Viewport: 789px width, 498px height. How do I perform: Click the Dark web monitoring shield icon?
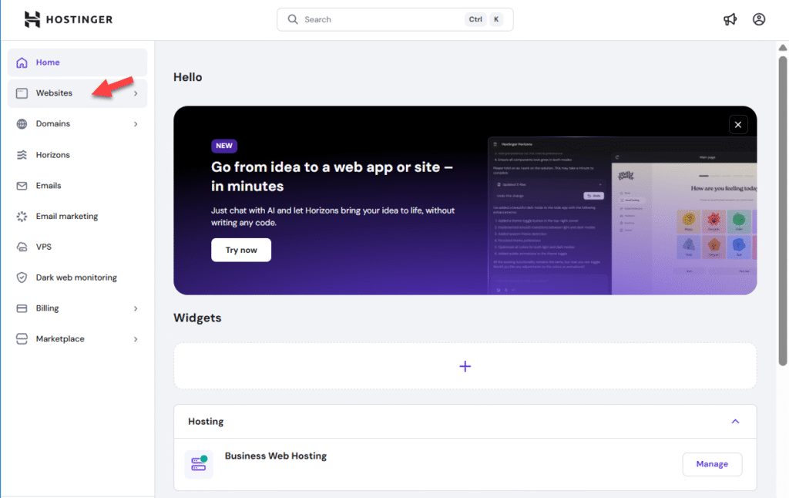[x=22, y=278]
